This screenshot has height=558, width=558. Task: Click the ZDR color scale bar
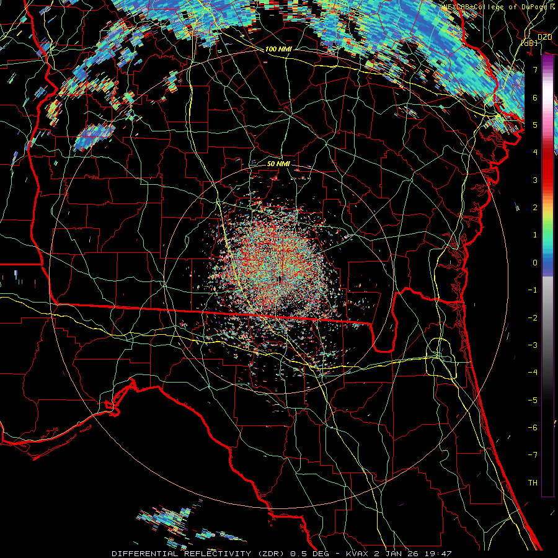(x=547, y=275)
